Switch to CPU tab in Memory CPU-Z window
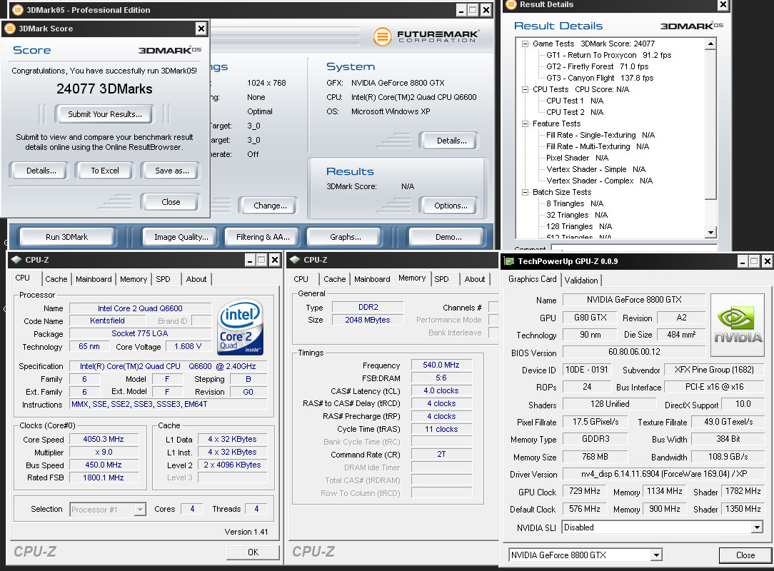The height and width of the screenshot is (571, 774). coord(301,279)
